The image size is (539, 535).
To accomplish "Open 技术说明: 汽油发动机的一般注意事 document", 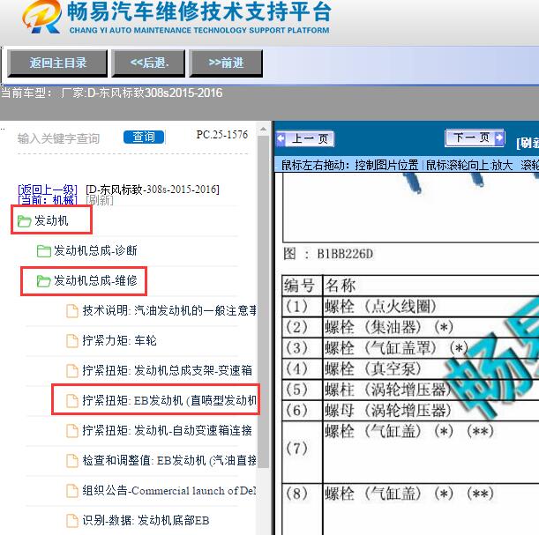I will pyautogui.click(x=169, y=311).
